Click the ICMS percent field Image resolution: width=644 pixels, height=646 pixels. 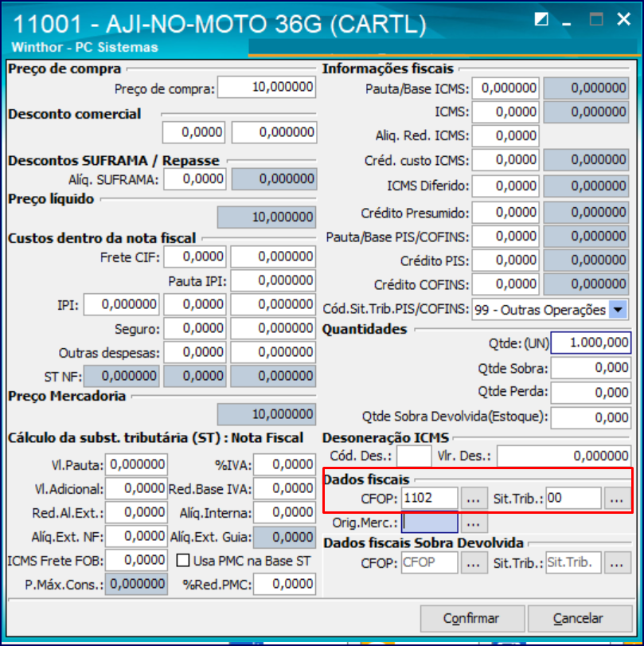tap(505, 112)
